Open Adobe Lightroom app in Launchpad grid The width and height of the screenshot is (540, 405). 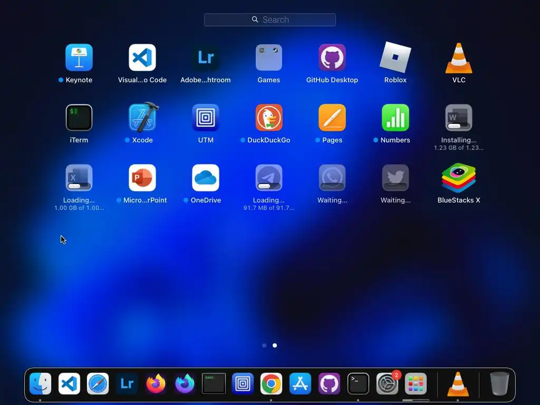click(x=206, y=57)
